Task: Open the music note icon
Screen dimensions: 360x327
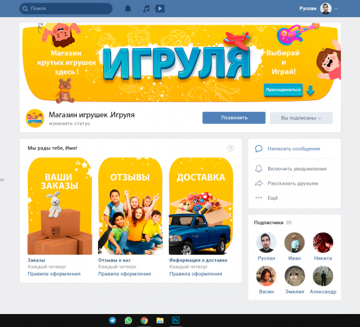Action: point(146,9)
